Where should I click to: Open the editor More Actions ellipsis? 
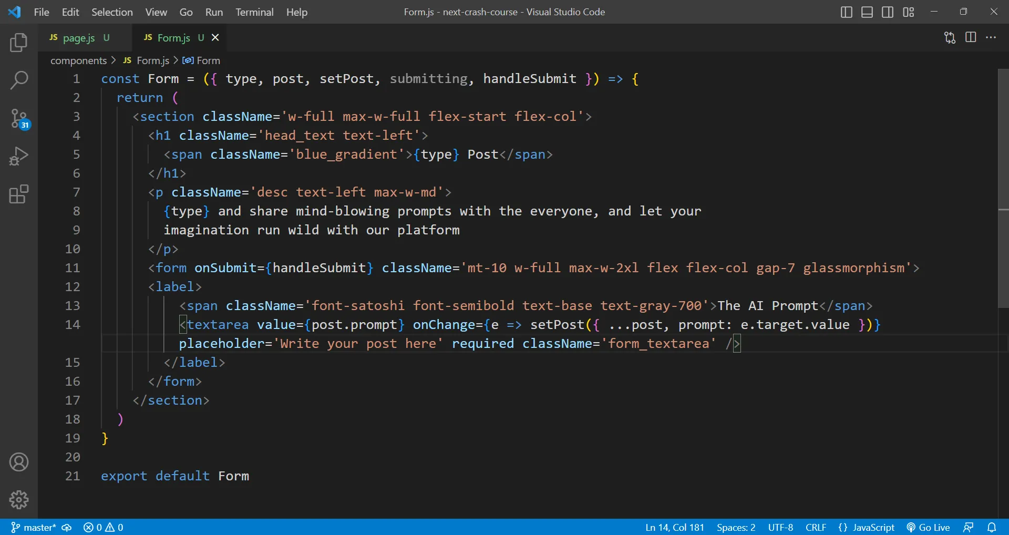(x=991, y=37)
